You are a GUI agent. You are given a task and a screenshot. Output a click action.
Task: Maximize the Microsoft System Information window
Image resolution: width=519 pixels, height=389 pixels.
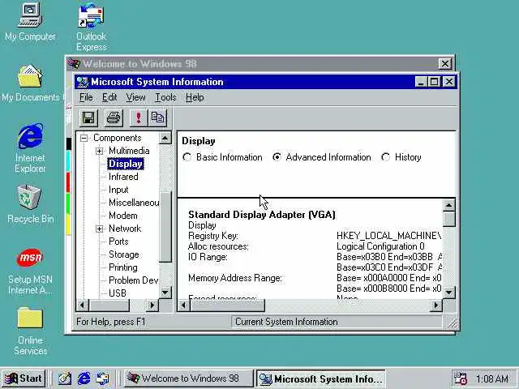point(435,82)
